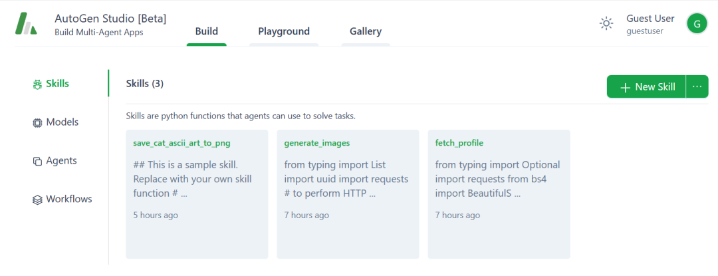Open the Agents section in sidebar
This screenshot has width=718, height=276.
[55, 161]
